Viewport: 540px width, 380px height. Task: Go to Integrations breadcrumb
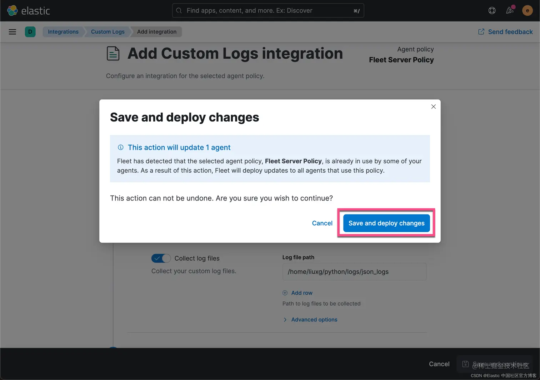point(63,32)
